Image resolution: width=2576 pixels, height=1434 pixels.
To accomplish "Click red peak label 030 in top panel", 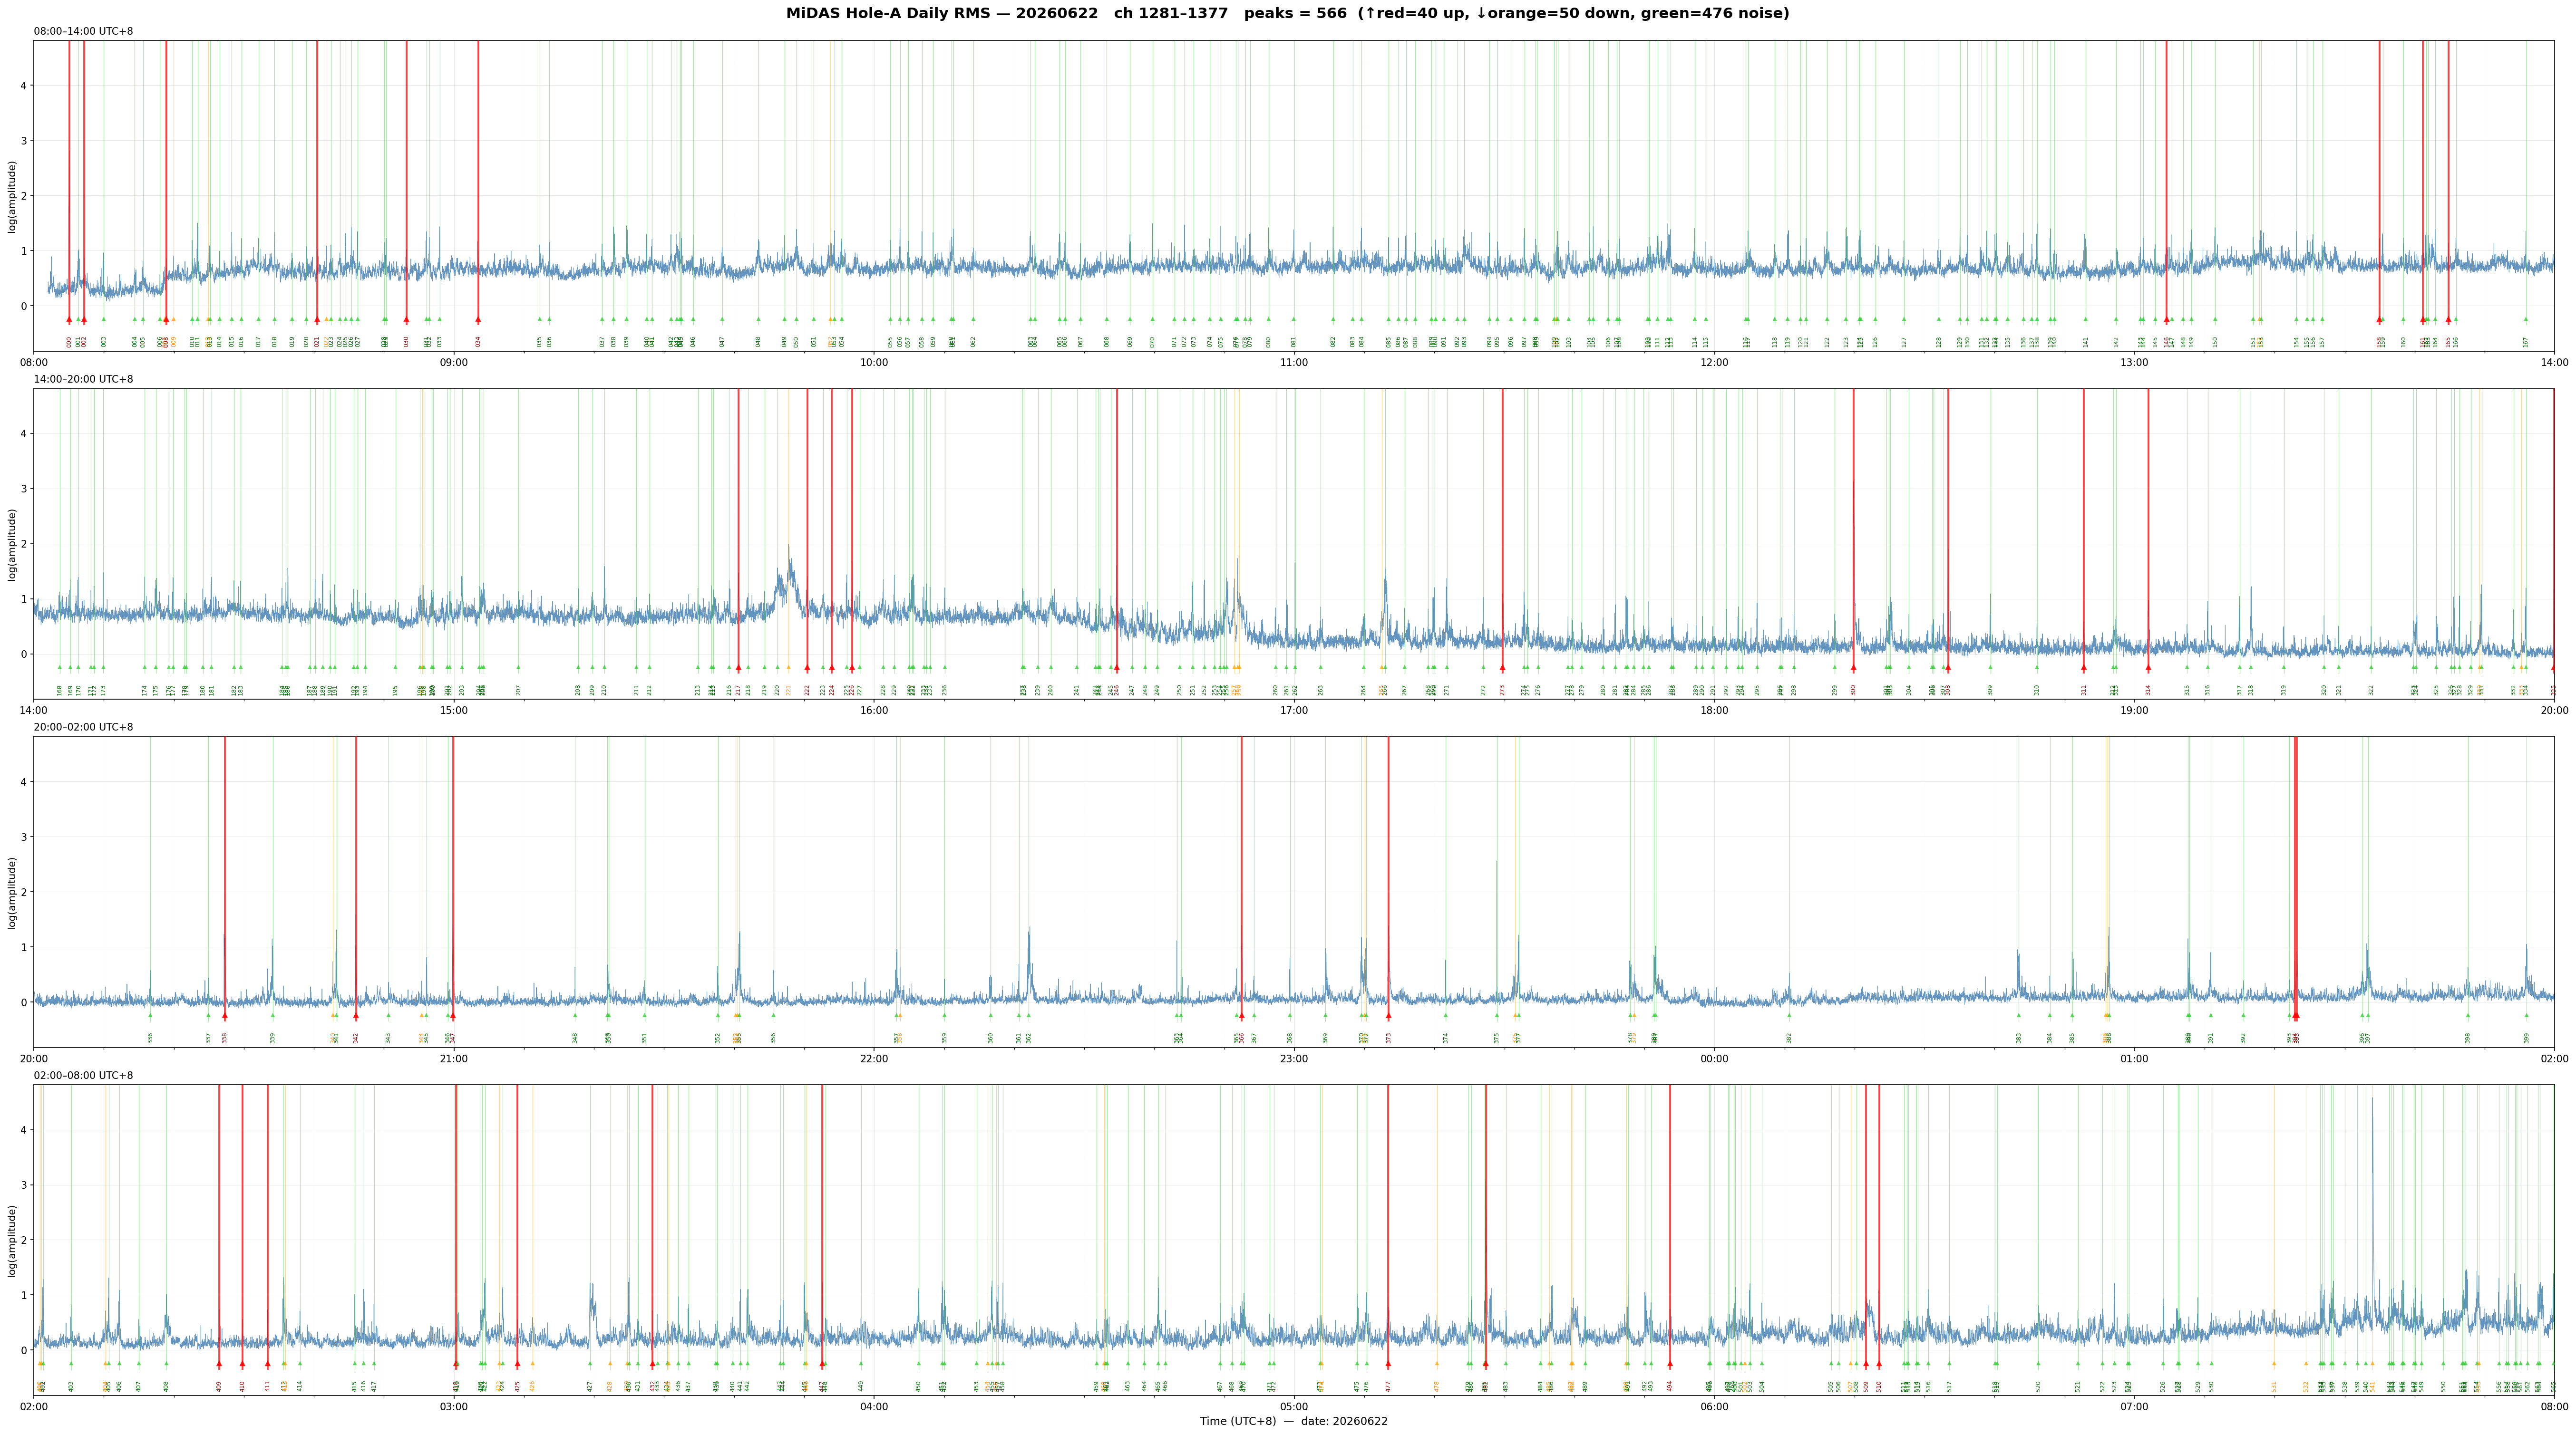I will (406, 342).
